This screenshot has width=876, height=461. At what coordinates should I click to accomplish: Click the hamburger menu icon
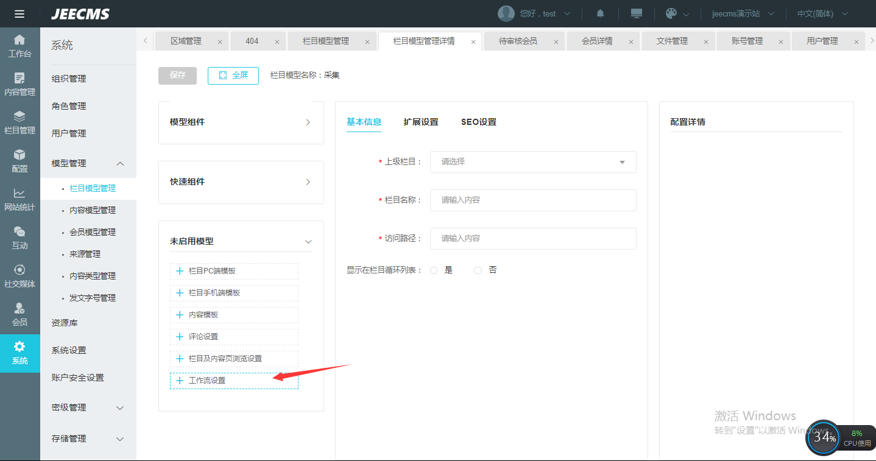coord(19,13)
